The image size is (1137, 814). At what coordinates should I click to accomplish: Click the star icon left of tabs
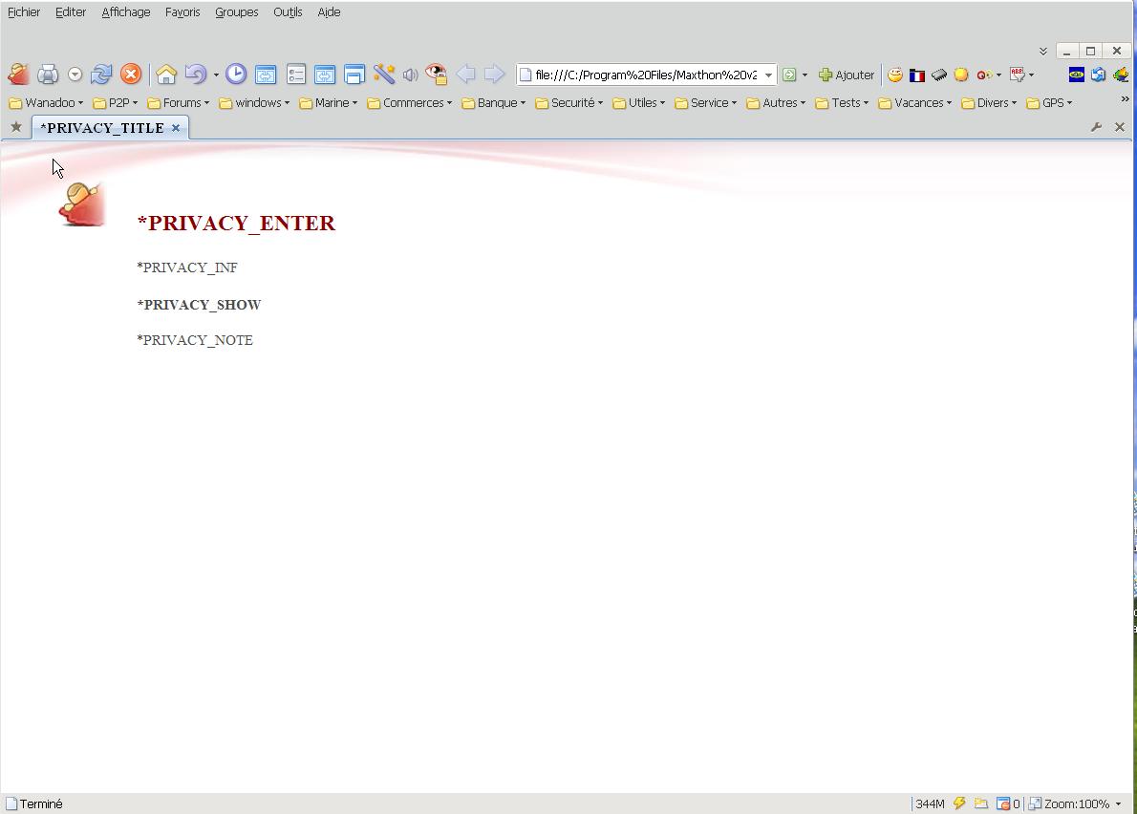(x=16, y=127)
